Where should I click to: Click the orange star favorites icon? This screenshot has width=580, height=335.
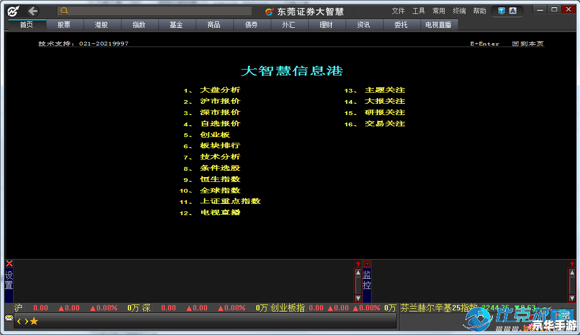[x=34, y=321]
